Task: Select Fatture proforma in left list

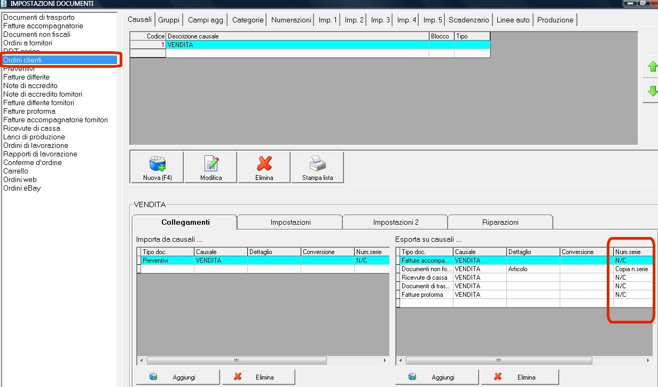Action: [x=29, y=111]
